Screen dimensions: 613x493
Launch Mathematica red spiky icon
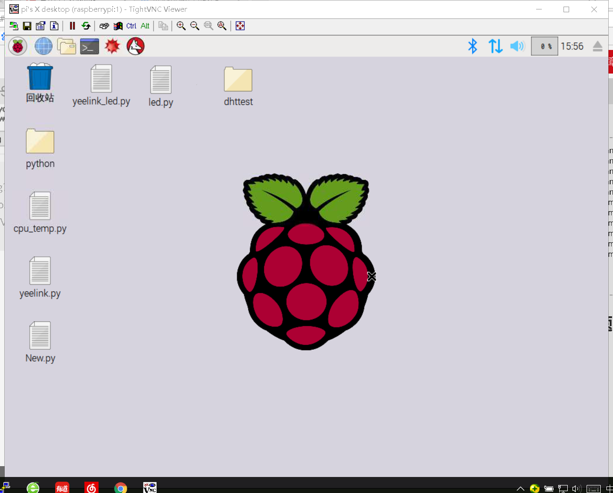[x=112, y=46]
